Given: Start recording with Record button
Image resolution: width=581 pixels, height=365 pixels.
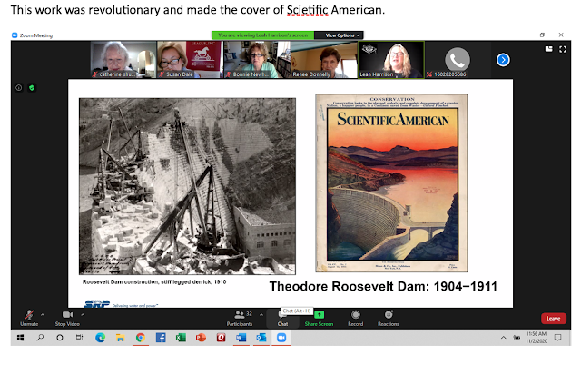Looking at the screenshot, I should 355,318.
